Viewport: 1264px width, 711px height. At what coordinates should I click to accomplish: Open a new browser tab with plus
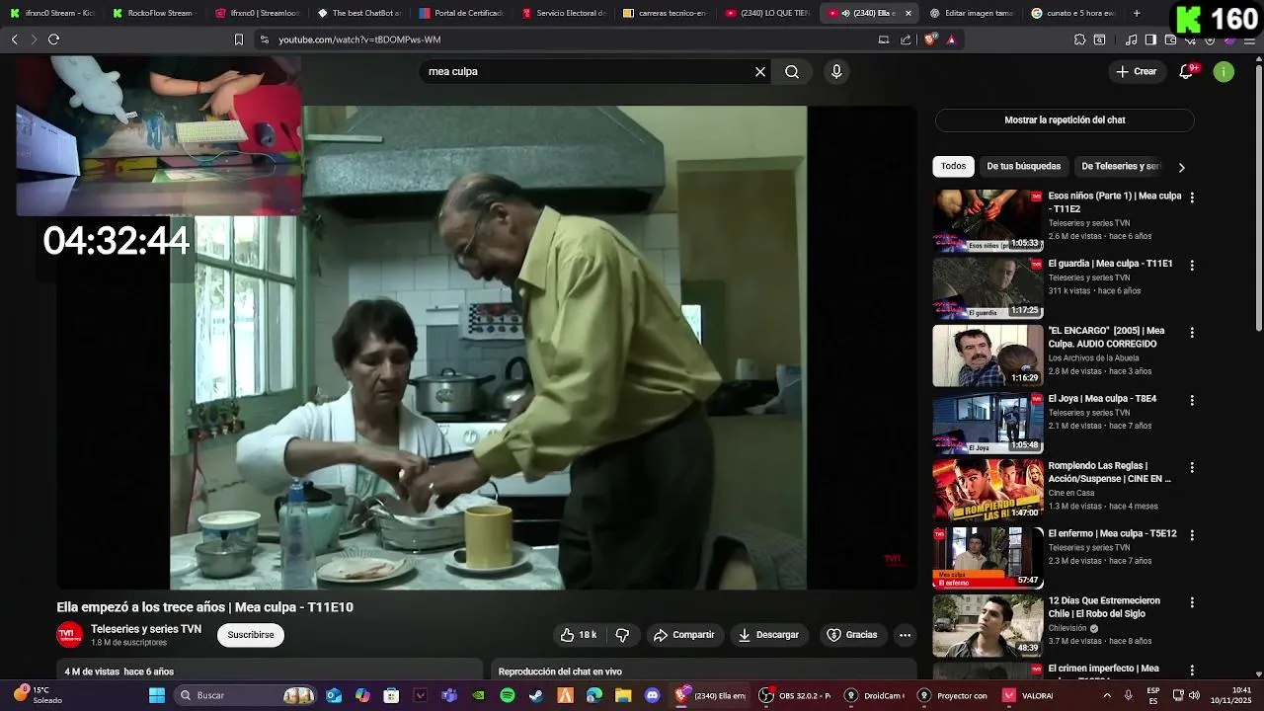1137,13
